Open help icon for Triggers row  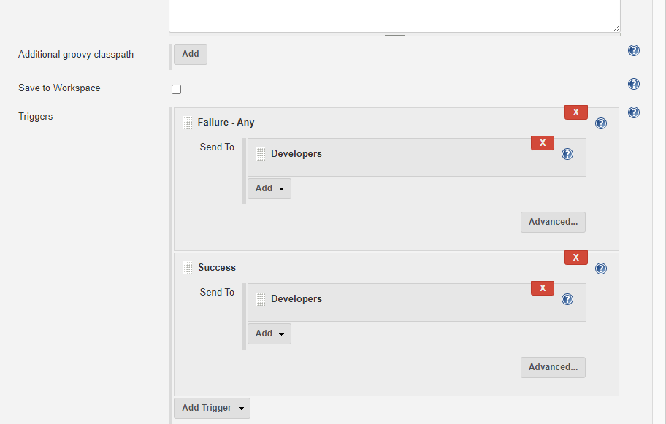tap(634, 112)
